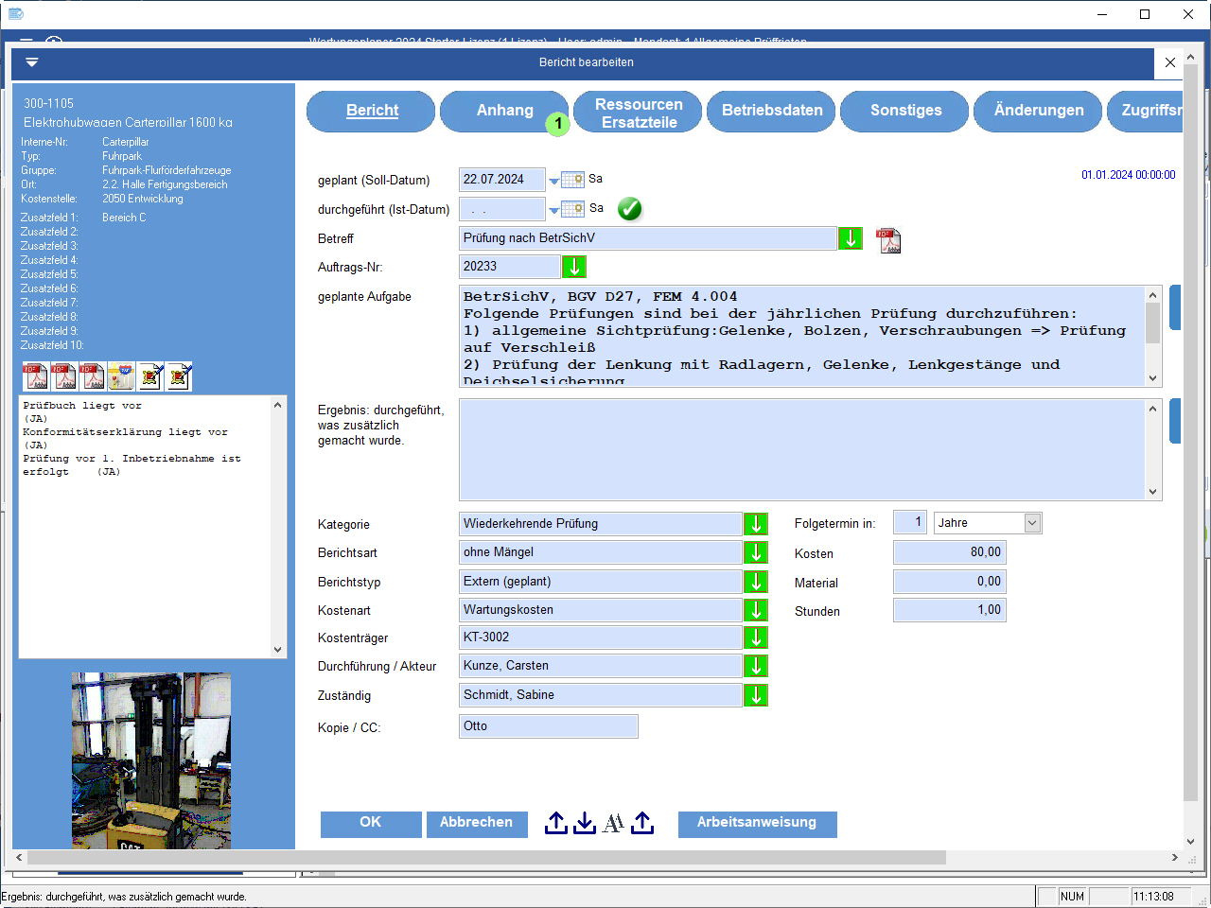Click down arrow of Ergebnis scrollbar
The image size is (1211, 908).
coord(1152,492)
